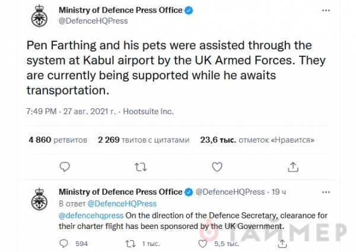Click the reply icon showing 594 replies
Image resolution: width=356 pixels, height=252 pixels.
coord(65,243)
